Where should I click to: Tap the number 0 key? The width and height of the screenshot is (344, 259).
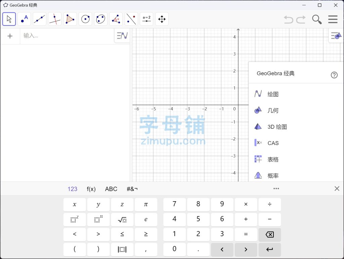(x=174, y=249)
